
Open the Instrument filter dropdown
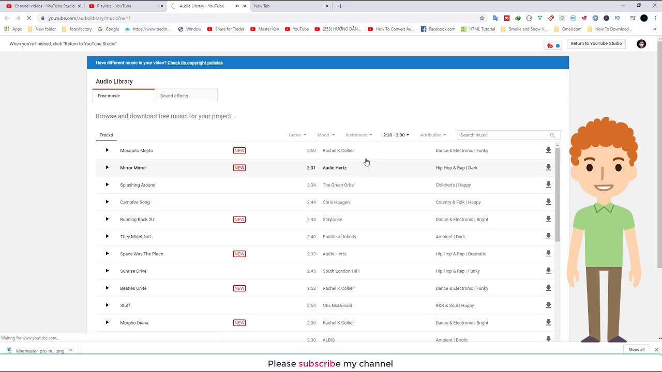pos(359,135)
